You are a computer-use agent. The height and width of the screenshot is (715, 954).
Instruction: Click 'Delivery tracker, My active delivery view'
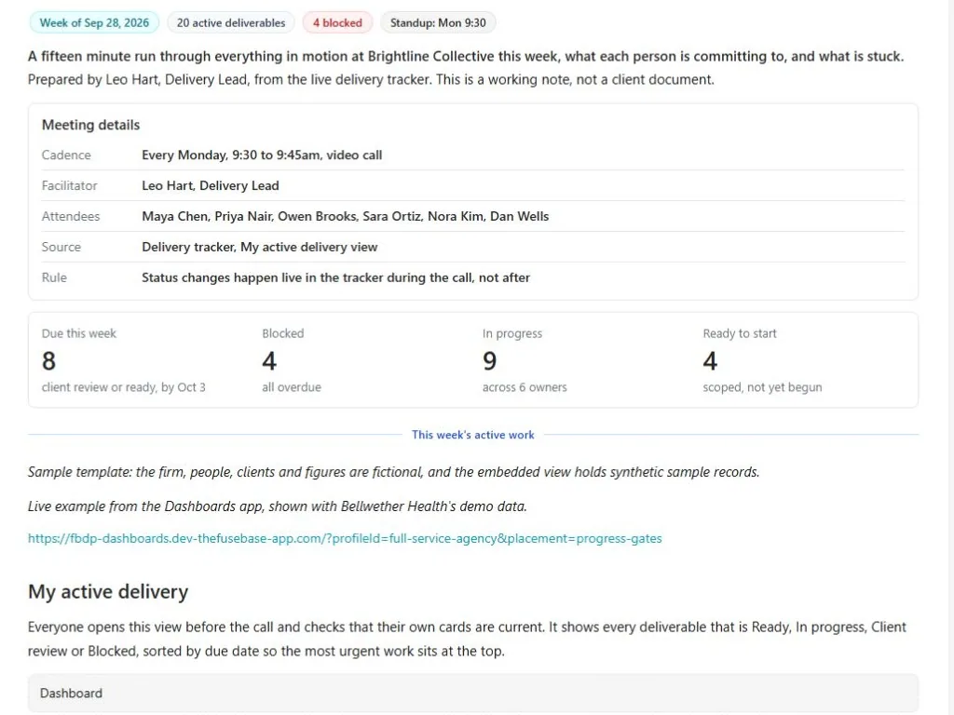(x=260, y=247)
